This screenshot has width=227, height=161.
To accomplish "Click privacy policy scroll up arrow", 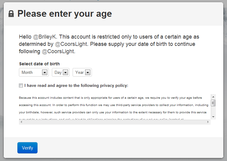I will click(213, 96).
